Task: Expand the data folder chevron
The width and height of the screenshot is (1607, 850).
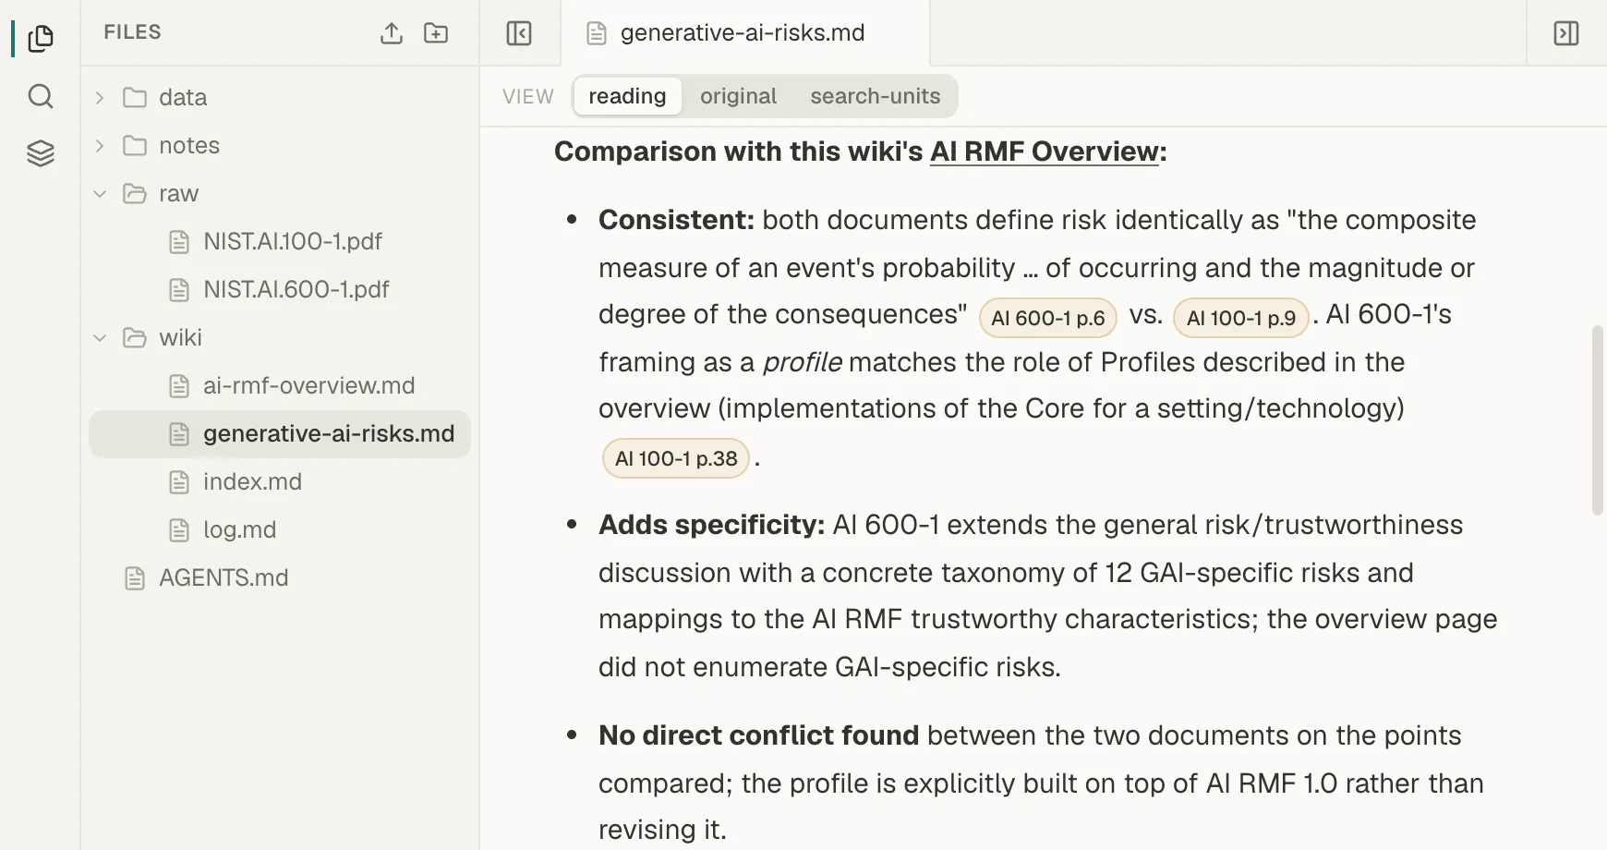Action: click(x=100, y=97)
